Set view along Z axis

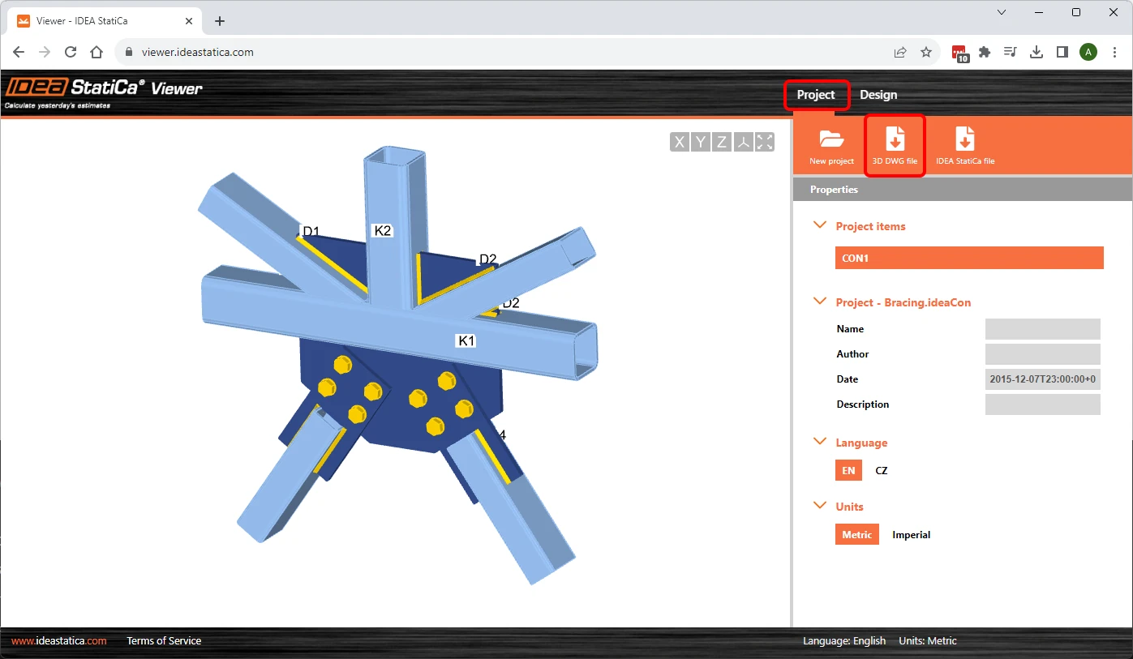(x=722, y=143)
